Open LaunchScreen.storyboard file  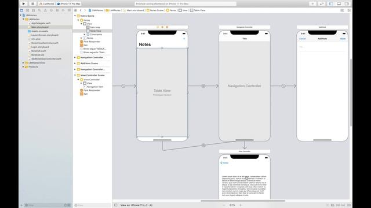pos(45,35)
